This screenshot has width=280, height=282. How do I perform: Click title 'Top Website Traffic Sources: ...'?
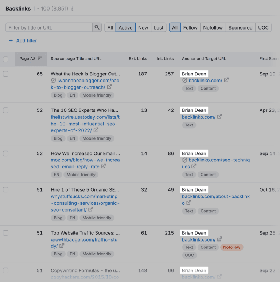85,233
